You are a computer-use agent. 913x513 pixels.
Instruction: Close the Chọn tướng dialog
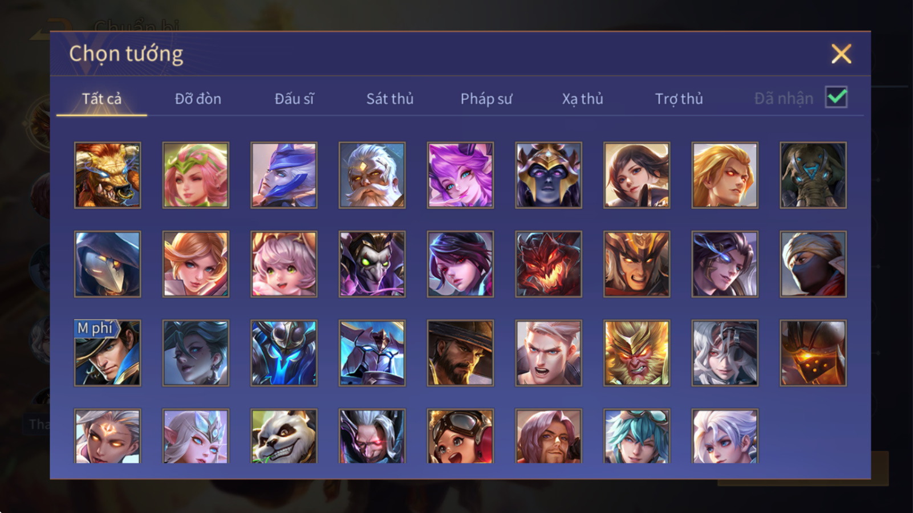pos(841,54)
